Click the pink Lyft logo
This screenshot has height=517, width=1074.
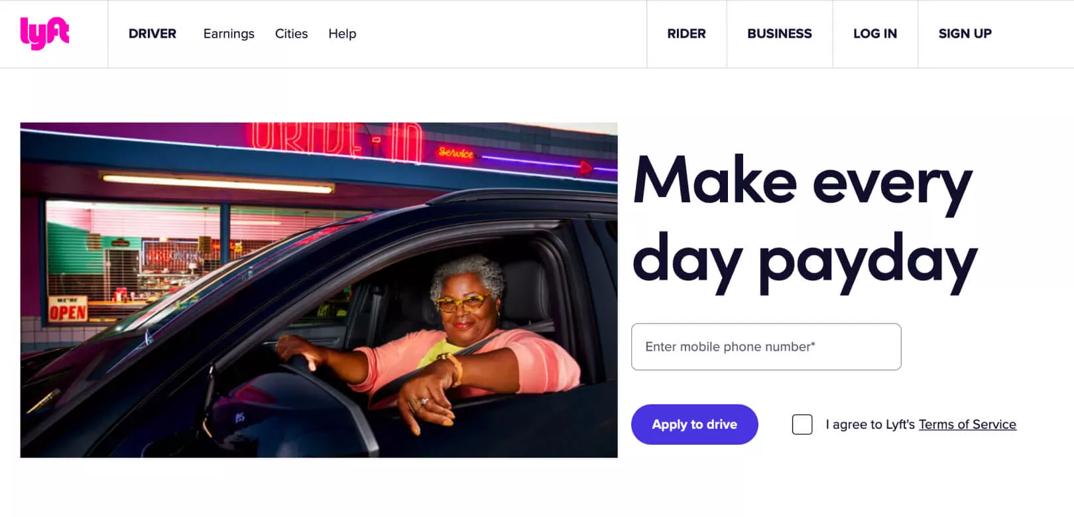(44, 33)
